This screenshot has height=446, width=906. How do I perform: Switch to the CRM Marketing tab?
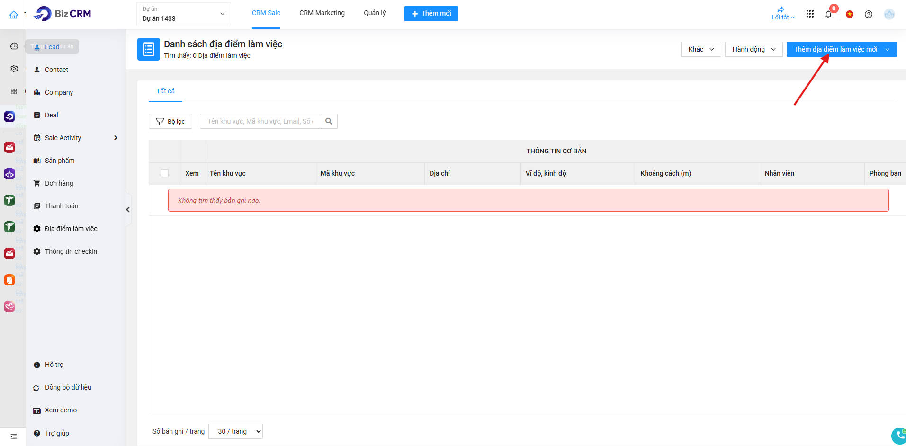(x=322, y=13)
